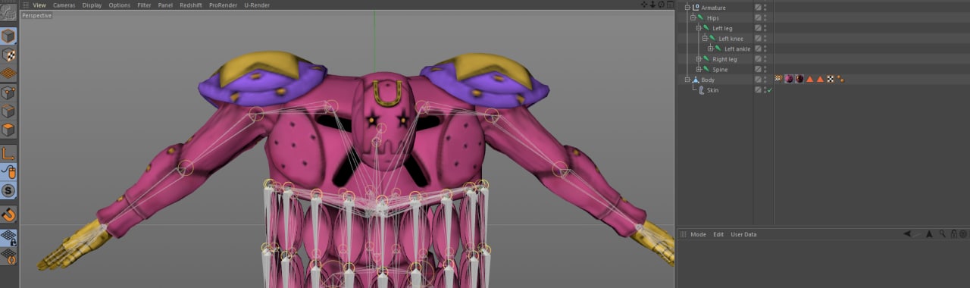Open the ProRender menu
The image size is (970, 288).
coord(224,5)
